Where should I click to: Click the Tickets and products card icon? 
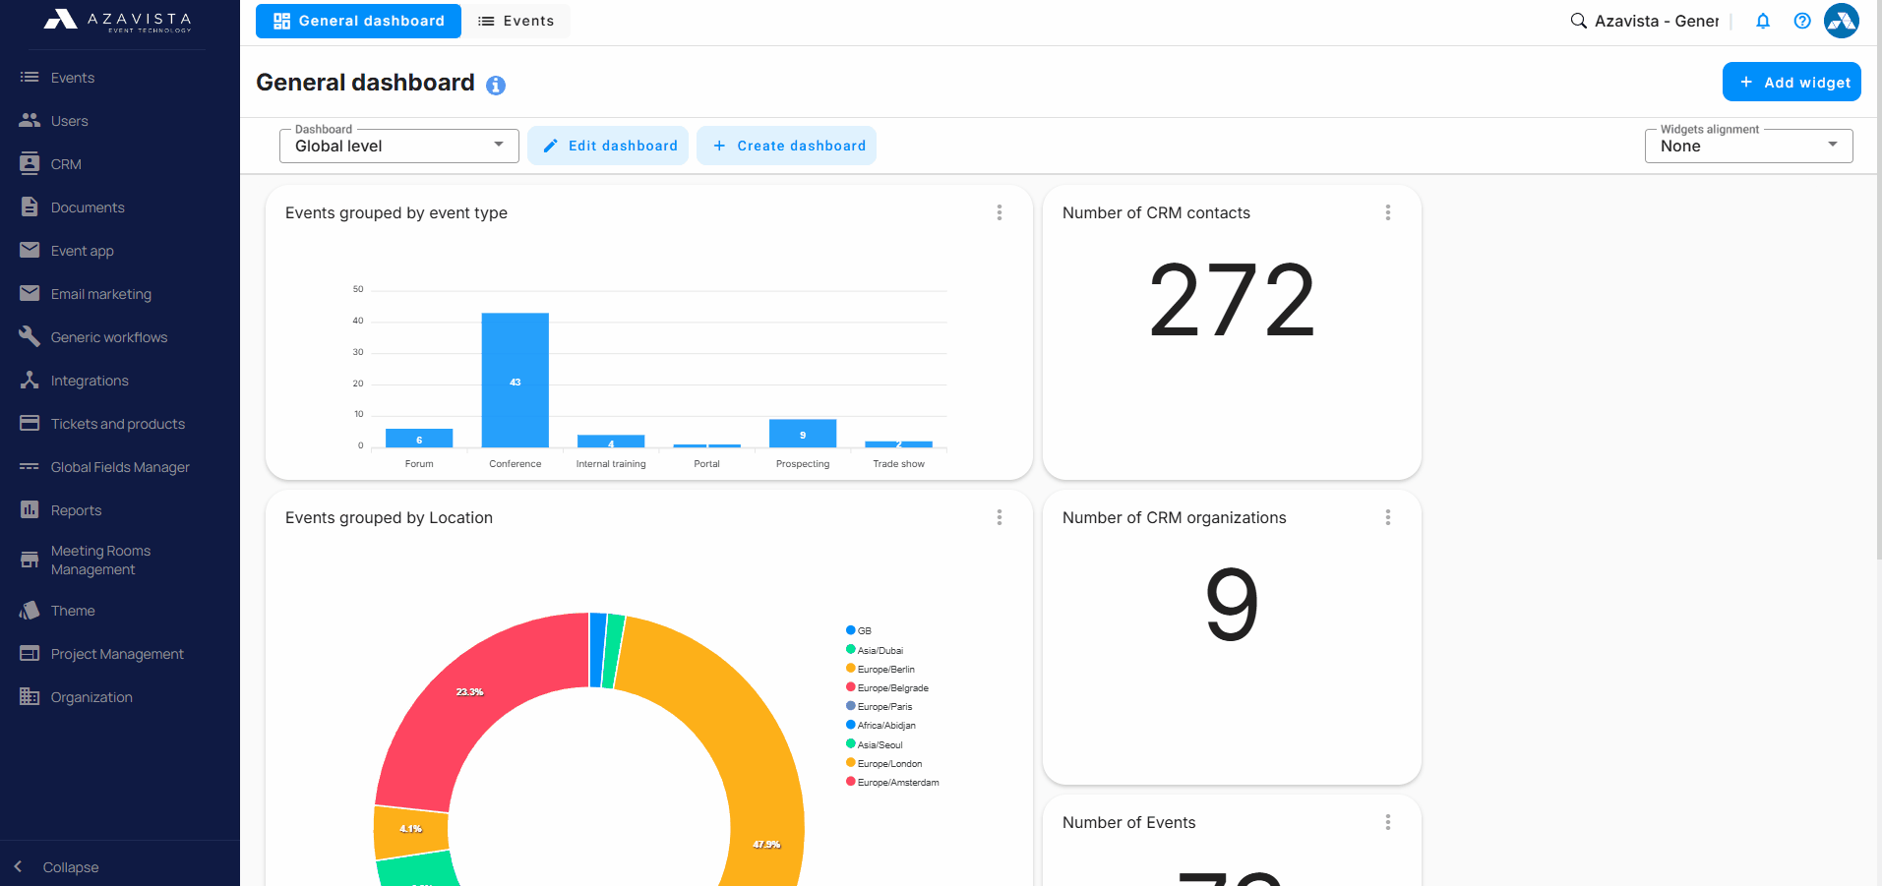[x=30, y=423]
